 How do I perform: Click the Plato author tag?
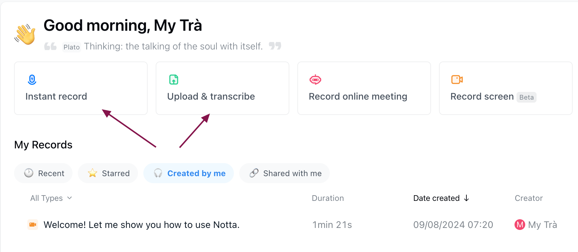71,47
